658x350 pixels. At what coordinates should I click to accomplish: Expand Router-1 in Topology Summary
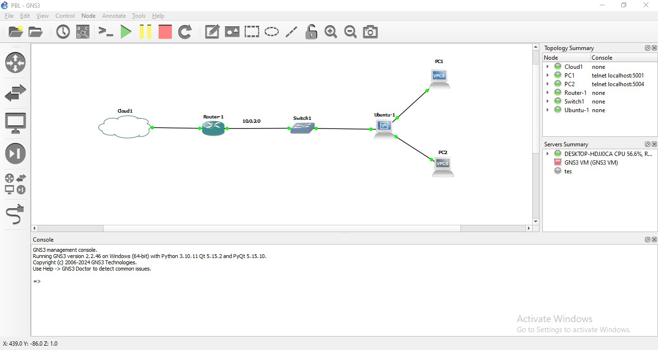click(x=548, y=93)
